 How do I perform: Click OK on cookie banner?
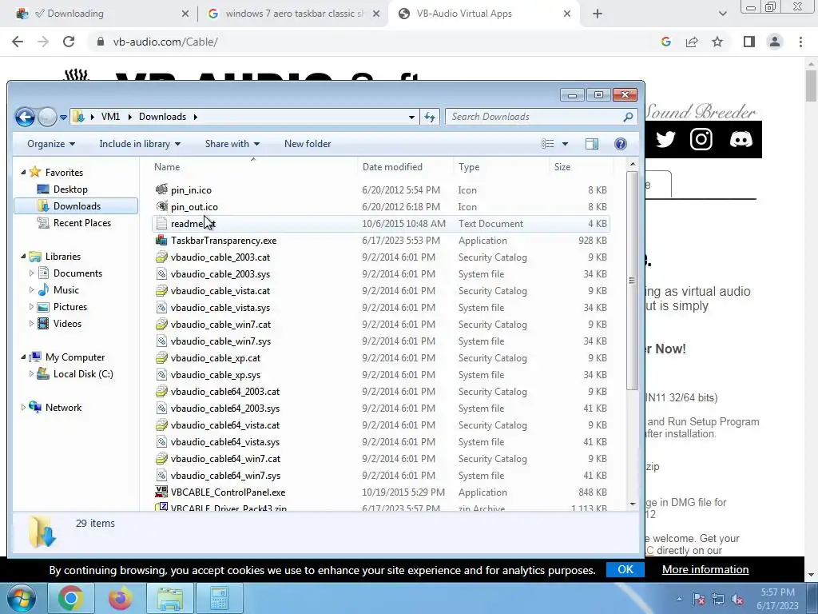625,569
